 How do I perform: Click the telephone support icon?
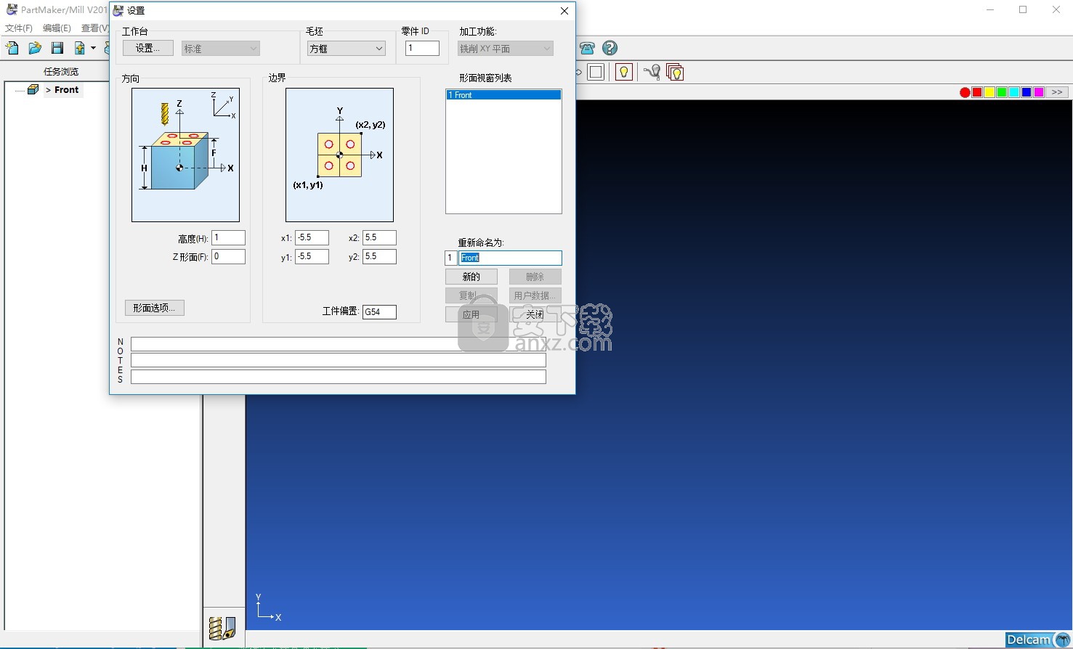[588, 48]
